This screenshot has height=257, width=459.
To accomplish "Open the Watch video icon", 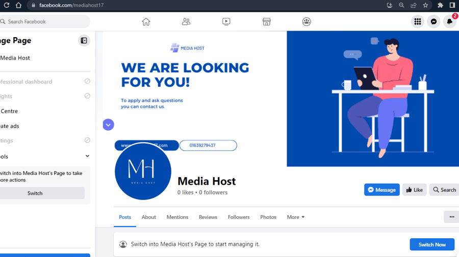I will click(x=226, y=21).
